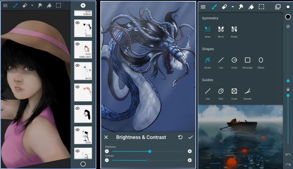Click the lower vertical slider handle in right screen
This screenshot has width=293, height=169.
[288, 95]
